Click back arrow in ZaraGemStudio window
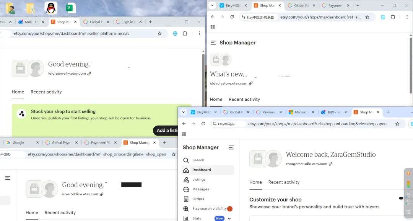The height and width of the screenshot is (221, 413). click(184, 124)
